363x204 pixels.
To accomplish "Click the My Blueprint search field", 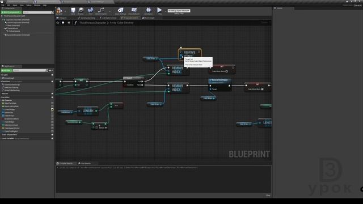I will 30,70.
